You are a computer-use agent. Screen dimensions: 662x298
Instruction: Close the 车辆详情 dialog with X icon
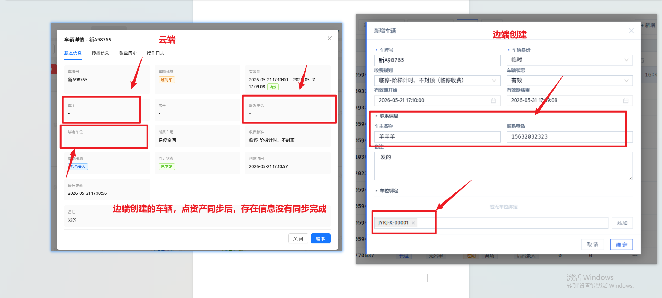330,38
